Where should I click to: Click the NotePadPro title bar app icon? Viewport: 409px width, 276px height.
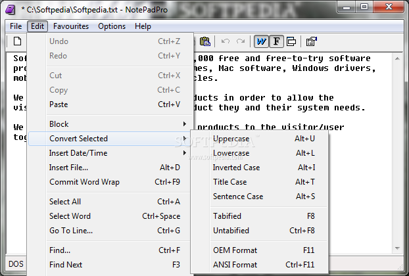11,10
